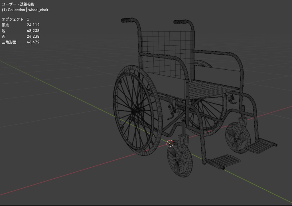The height and width of the screenshot is (206, 292).
Task: Click the 'wheel_chair' object name text
Action: [x=38, y=10]
